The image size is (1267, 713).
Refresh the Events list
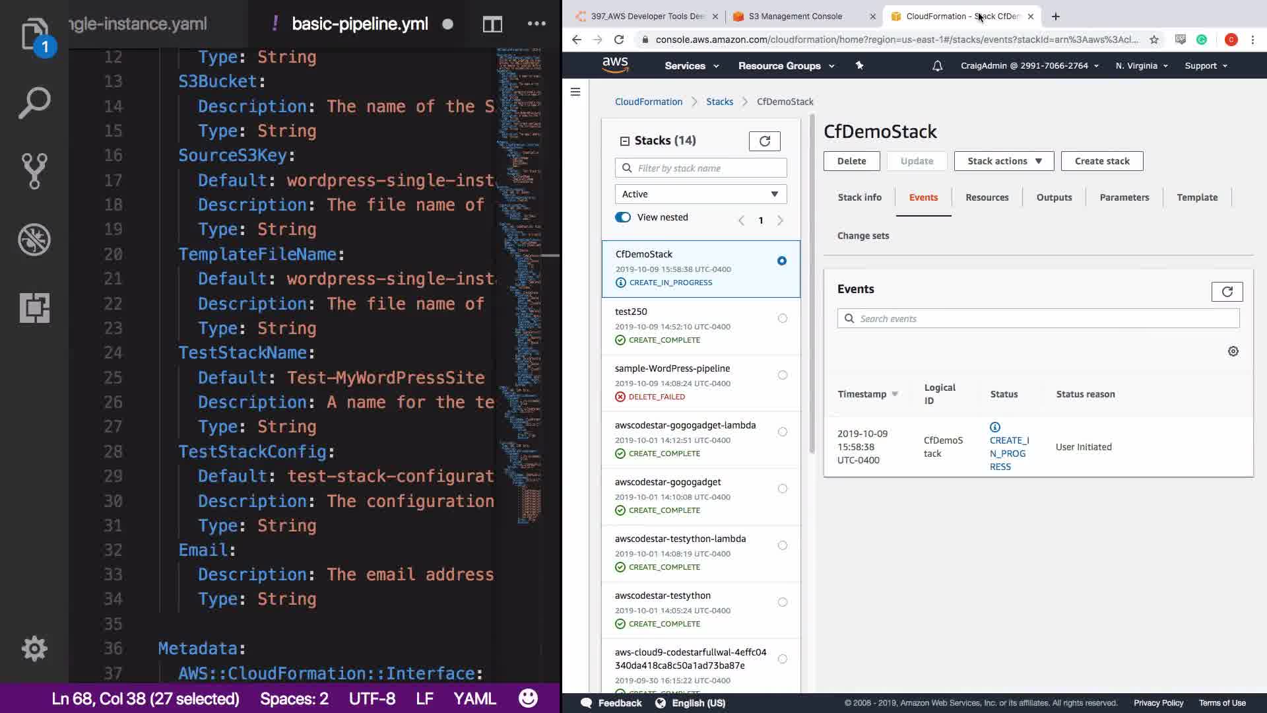click(x=1227, y=292)
